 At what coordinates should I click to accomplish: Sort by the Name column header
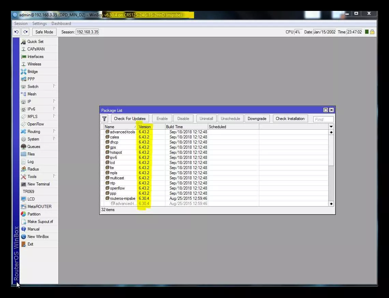[120, 127]
